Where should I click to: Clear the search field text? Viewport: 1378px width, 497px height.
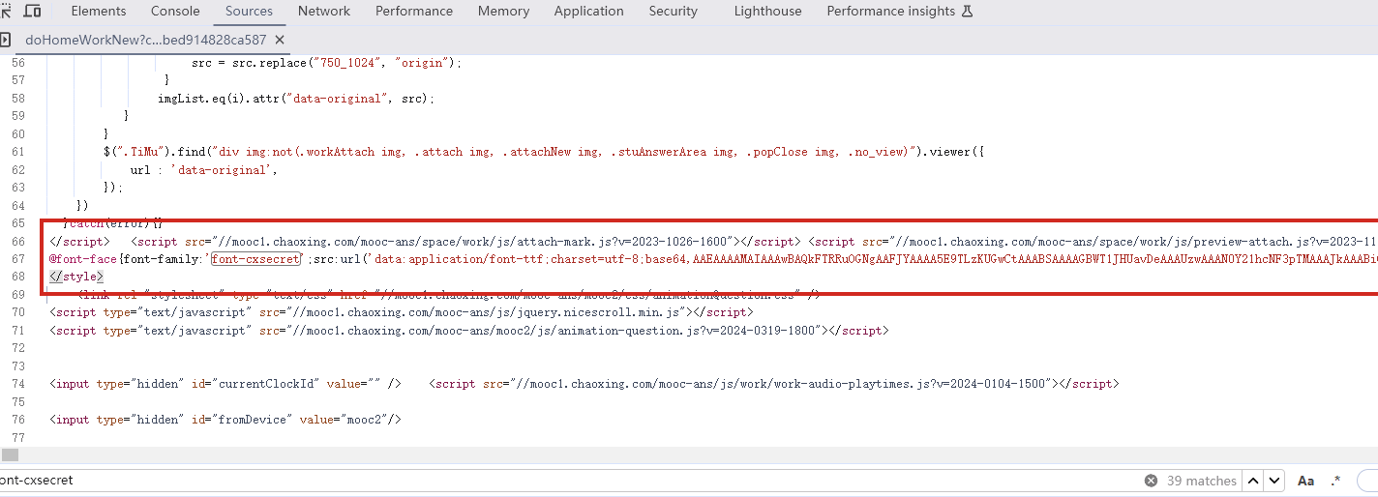(1151, 481)
